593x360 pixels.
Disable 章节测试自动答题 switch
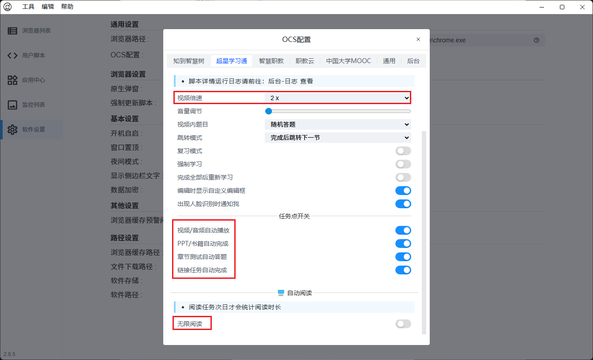(x=403, y=257)
